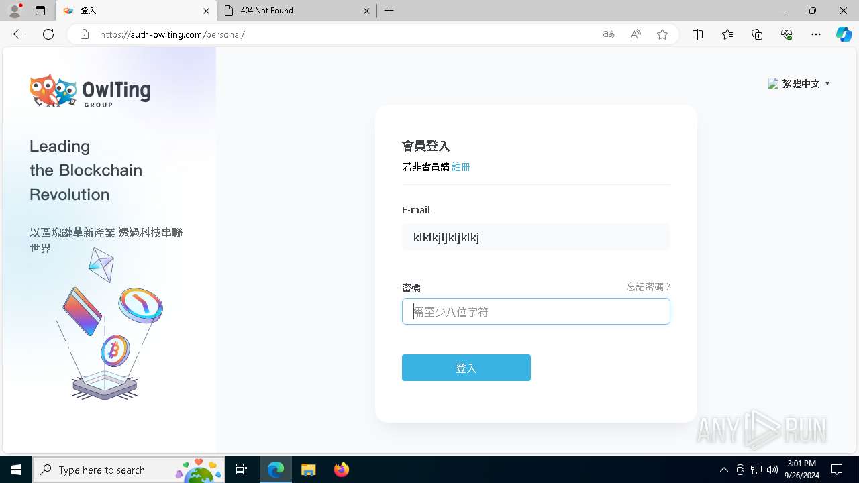Refresh the page with the reload icon
Screen dimensions: 859x483
(x=48, y=34)
